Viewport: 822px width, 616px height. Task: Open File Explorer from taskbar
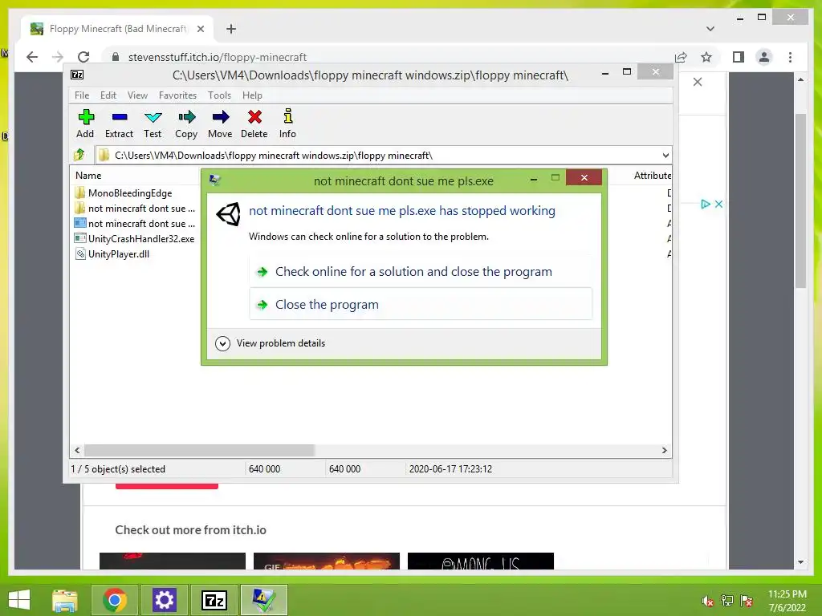pos(65,600)
